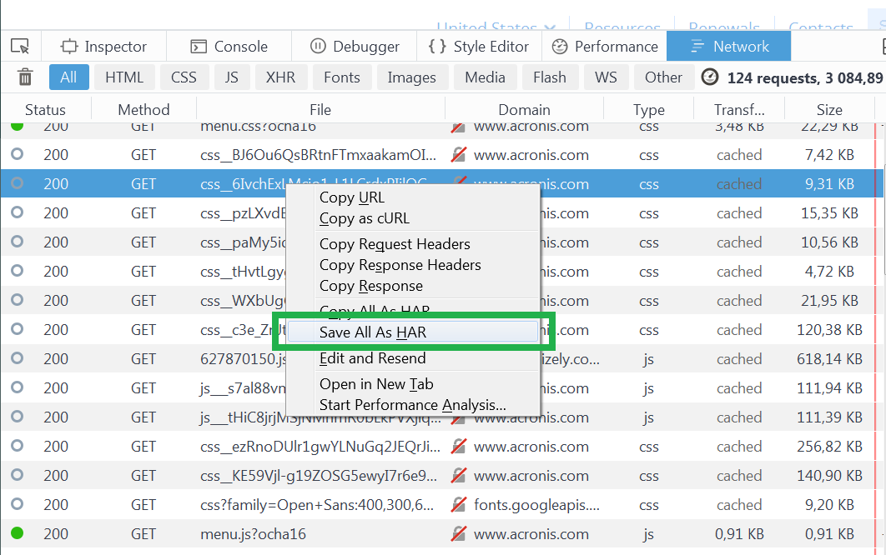
Task: Select Save All As HAR
Action: [x=373, y=332]
